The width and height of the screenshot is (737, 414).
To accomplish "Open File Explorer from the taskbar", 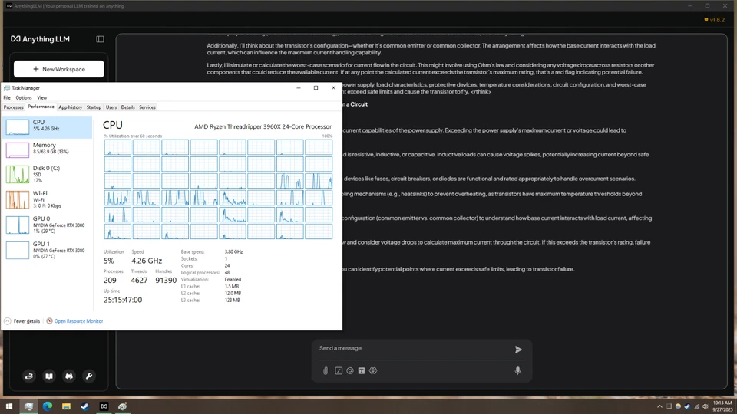I will click(66, 406).
